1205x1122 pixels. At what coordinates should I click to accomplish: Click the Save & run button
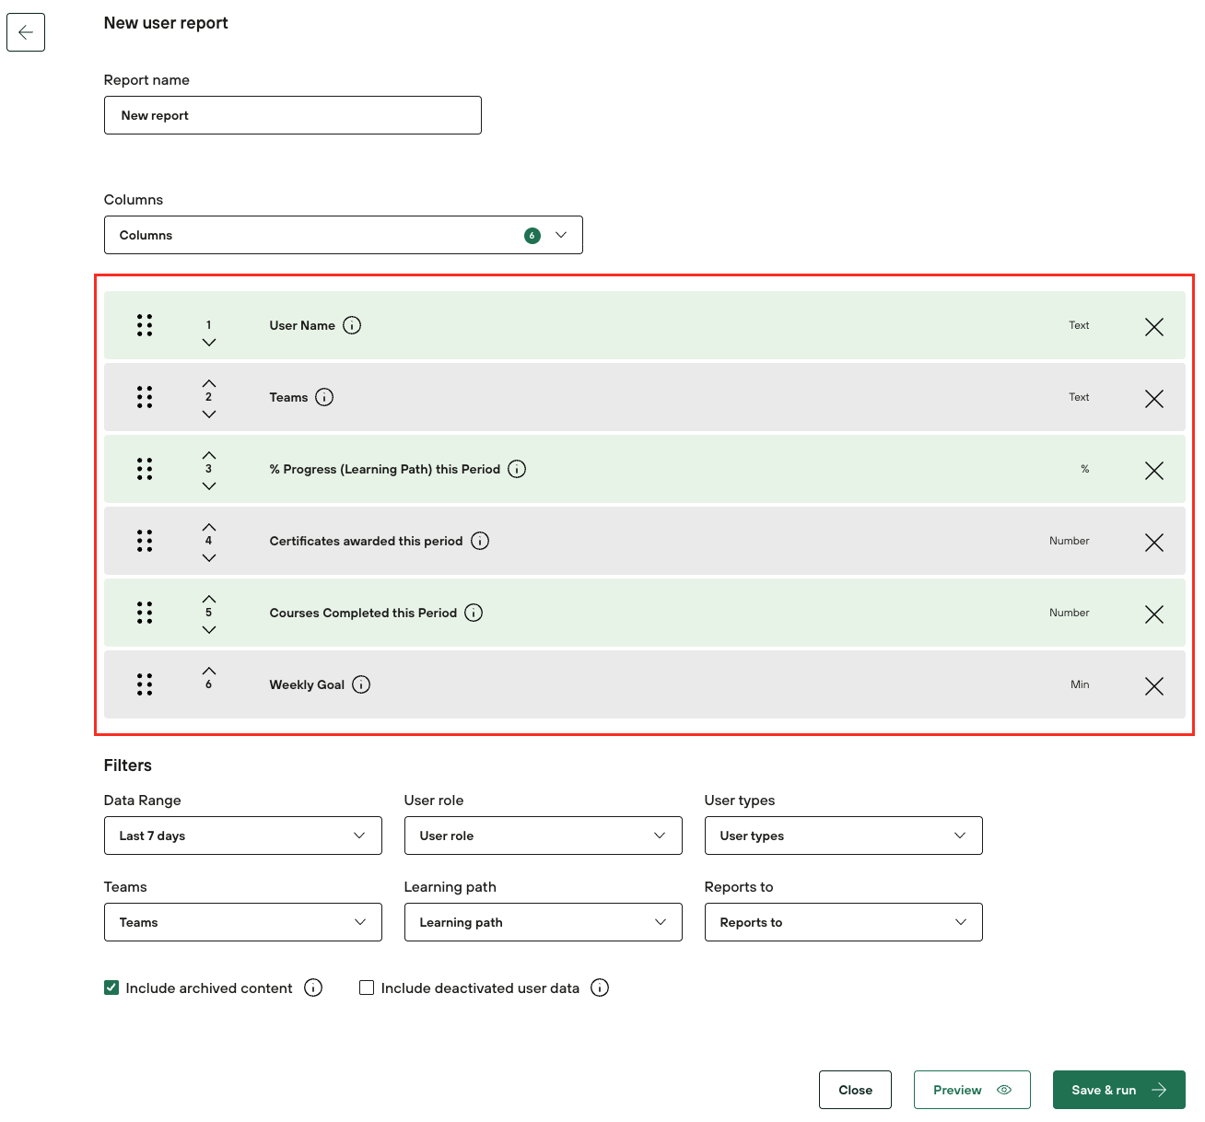[x=1118, y=1090]
